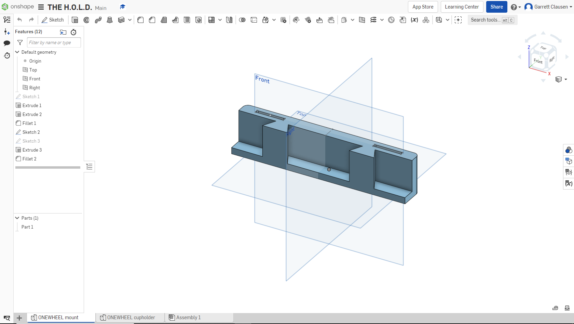Open the Garrett Clausen account menu
574x324 pixels.
[548, 7]
